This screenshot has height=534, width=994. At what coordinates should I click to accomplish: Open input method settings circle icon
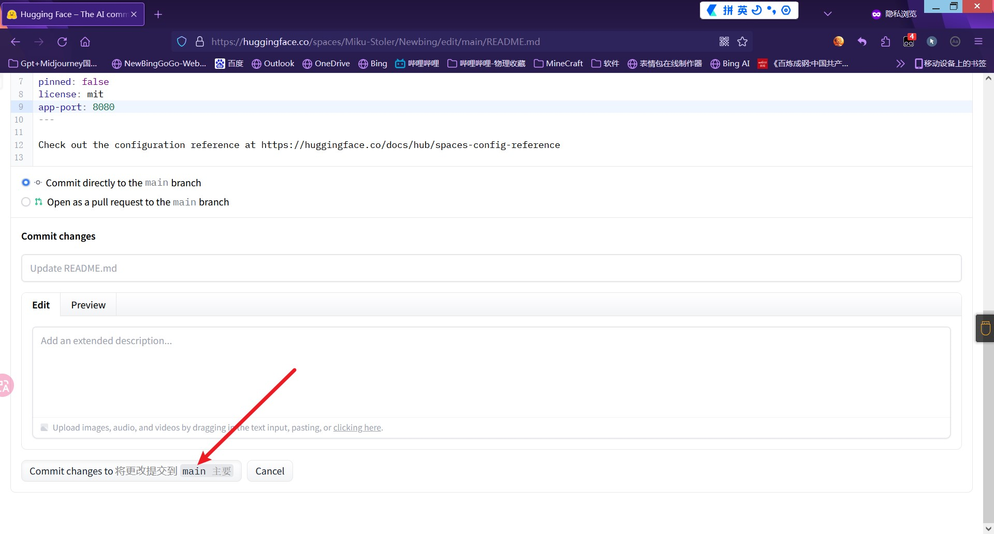click(x=786, y=10)
